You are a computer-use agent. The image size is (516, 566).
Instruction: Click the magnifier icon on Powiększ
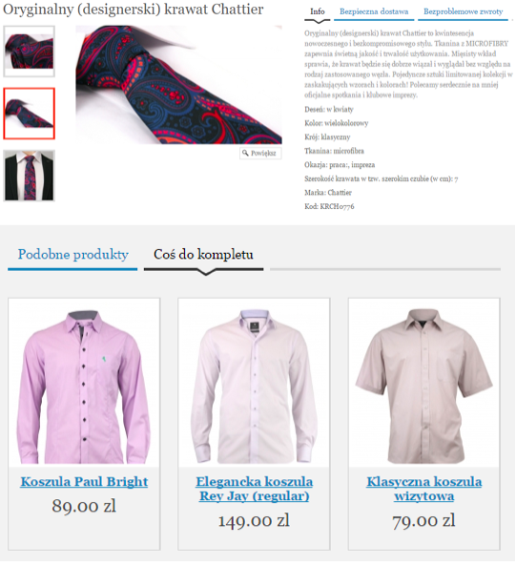pyautogui.click(x=245, y=153)
